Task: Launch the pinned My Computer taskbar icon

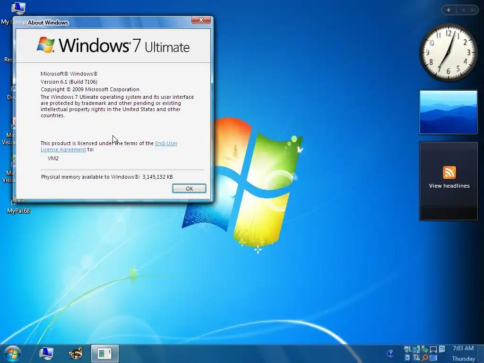Action: [46, 354]
